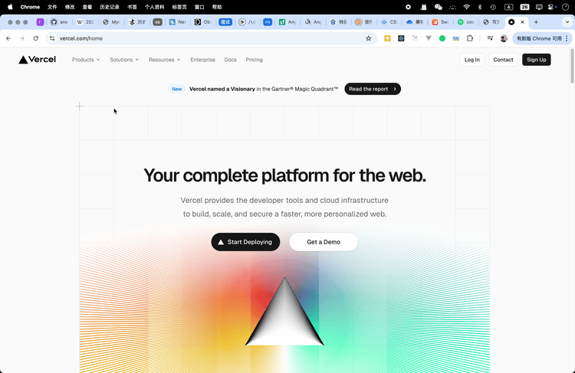Click the Get a Demo button
This screenshot has height=373, width=575.
[x=324, y=242]
